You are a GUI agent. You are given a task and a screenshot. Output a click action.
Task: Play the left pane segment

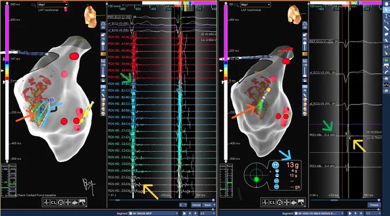coord(184,213)
